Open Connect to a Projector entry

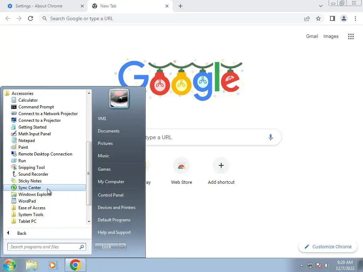[39, 120]
